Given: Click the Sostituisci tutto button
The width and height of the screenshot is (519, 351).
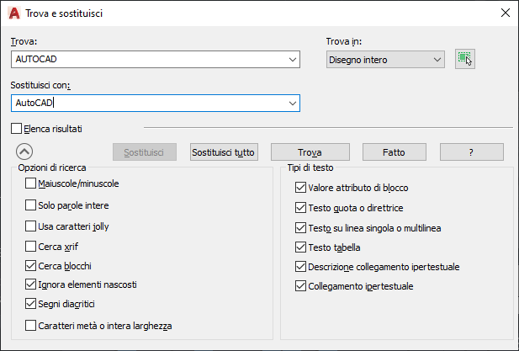Looking at the screenshot, I should (224, 152).
